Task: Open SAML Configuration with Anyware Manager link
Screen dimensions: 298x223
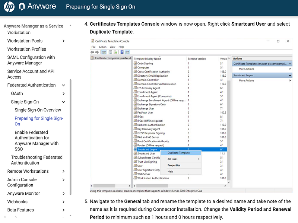Action: [31, 60]
